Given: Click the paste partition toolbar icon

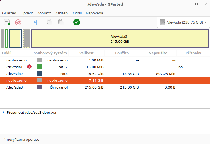Looking at the screenshot, I should [x=61, y=22].
